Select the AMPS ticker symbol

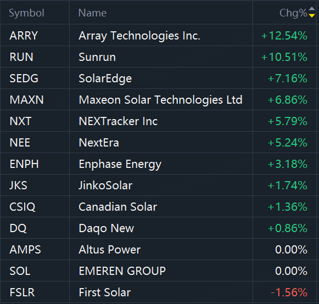coord(25,250)
